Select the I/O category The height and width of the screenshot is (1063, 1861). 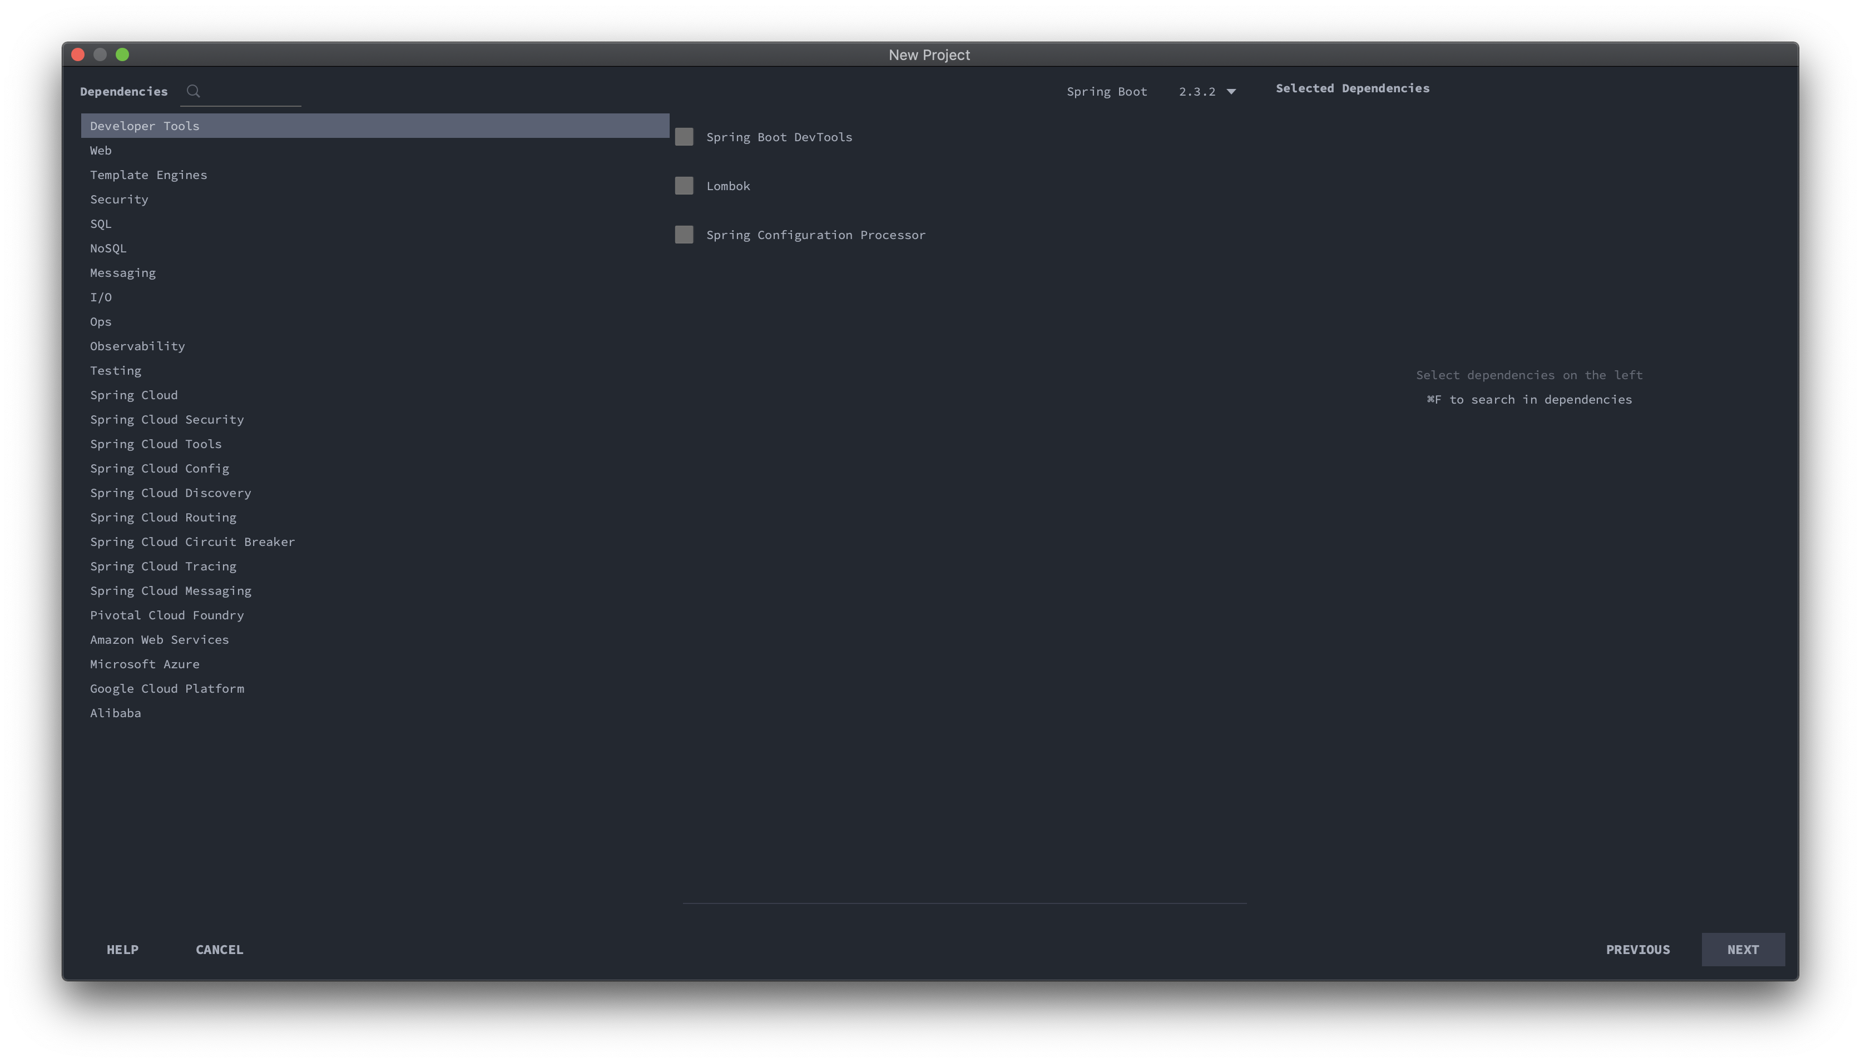[375, 297]
